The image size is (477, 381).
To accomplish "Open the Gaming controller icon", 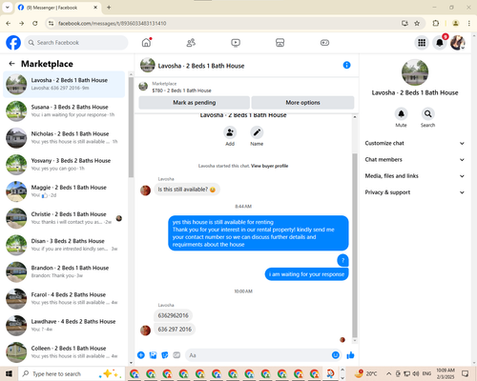I will (x=324, y=43).
